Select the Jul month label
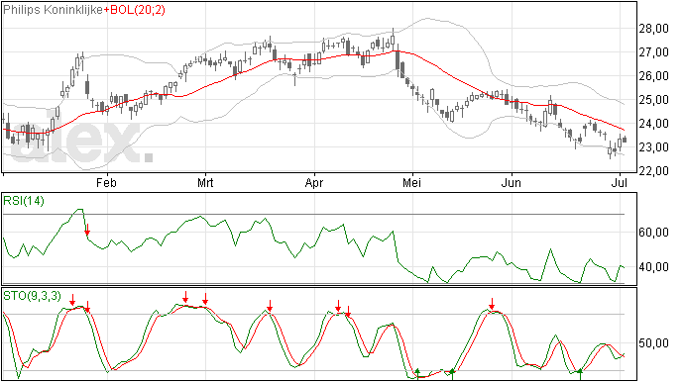Image resolution: width=684 pixels, height=383 pixels. (619, 182)
